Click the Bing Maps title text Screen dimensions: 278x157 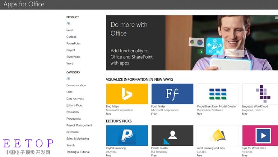[112, 107]
